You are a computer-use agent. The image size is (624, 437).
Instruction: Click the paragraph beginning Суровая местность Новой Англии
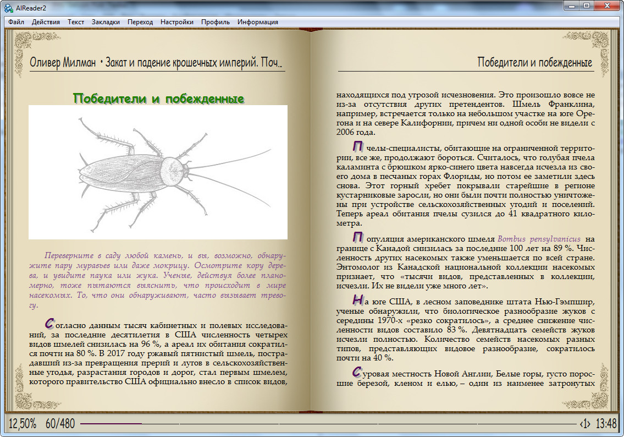pos(465,378)
